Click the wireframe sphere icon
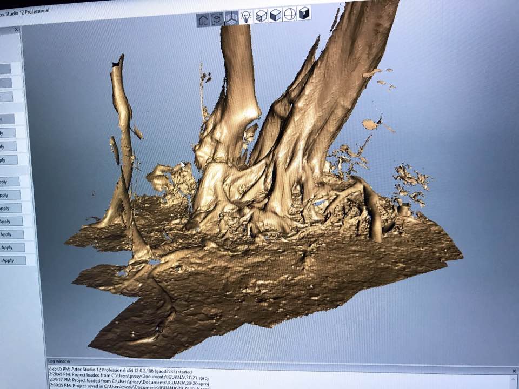 290,14
